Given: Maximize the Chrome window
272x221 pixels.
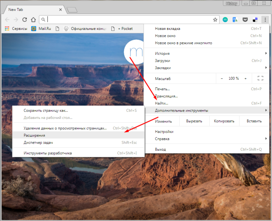Looking at the screenshot, I should click(253, 3).
